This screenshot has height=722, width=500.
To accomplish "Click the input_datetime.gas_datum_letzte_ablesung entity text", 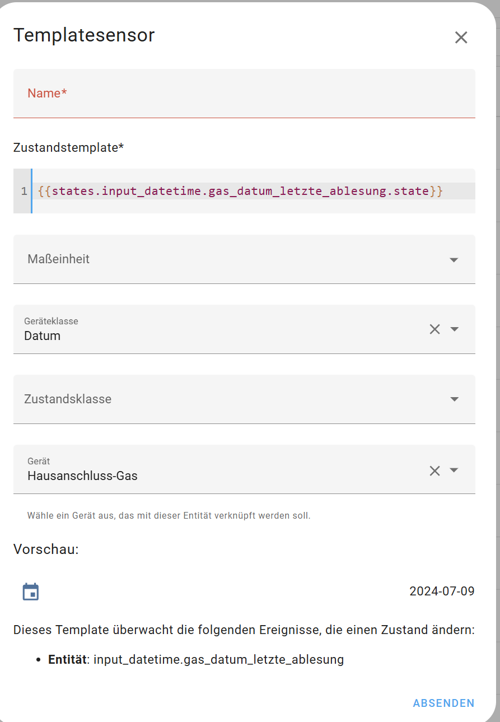I will click(218, 659).
